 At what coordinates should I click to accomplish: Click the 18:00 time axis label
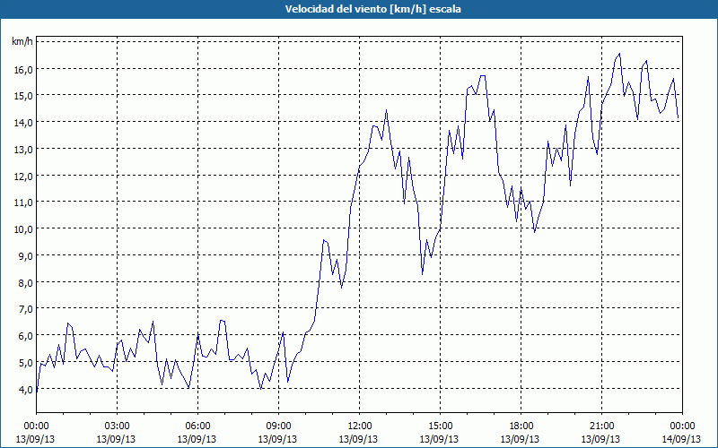[521, 426]
